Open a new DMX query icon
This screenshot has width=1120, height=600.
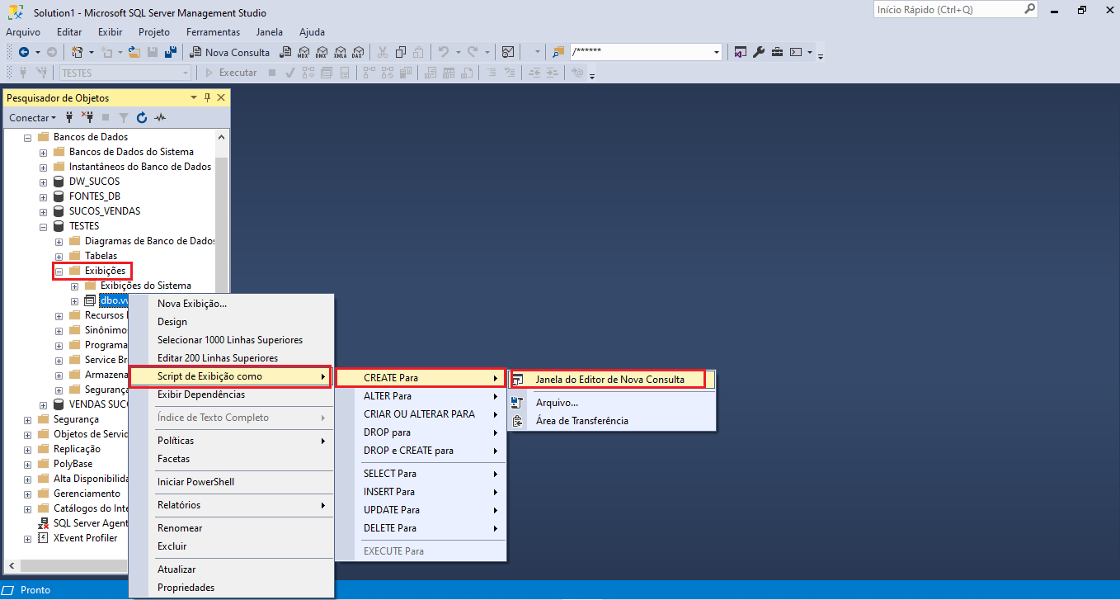(322, 52)
